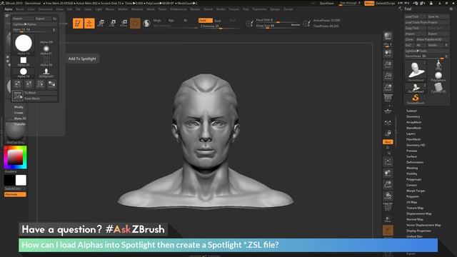Expand the Polygroups subpalette
Viewport: 457px width, 257px height.
coord(413,179)
